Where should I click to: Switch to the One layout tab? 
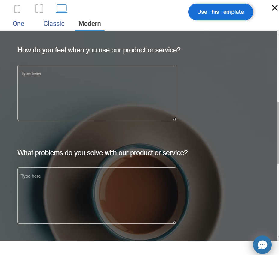(x=18, y=24)
